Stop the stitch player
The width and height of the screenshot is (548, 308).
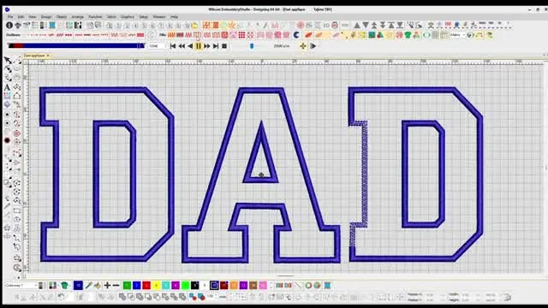[x=224, y=45]
